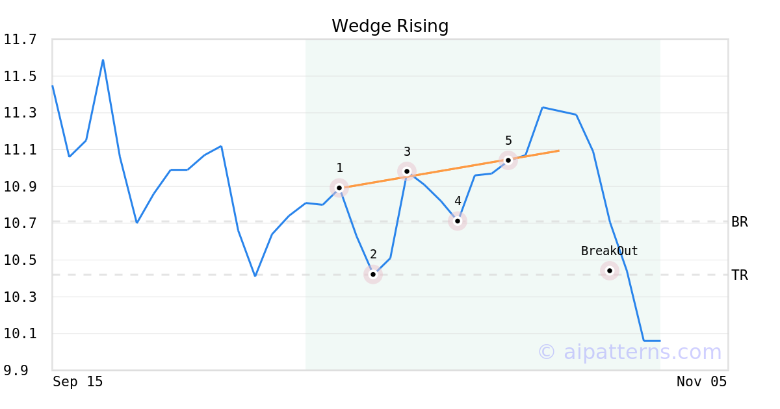The image size is (780, 409).
Task: Click the Sep 15 date label
Action: click(78, 382)
